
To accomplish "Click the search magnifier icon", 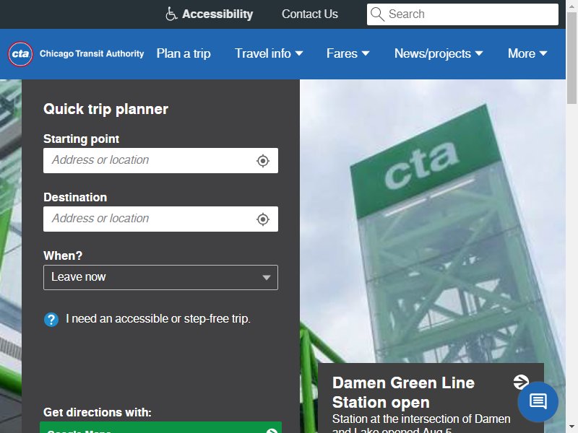I will pos(377,14).
